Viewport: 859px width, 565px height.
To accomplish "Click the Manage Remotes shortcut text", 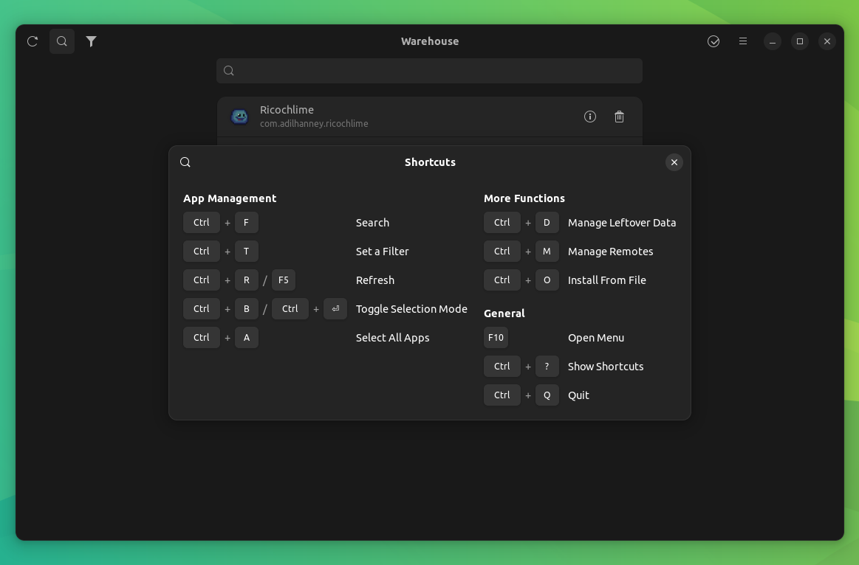I will pos(610,251).
